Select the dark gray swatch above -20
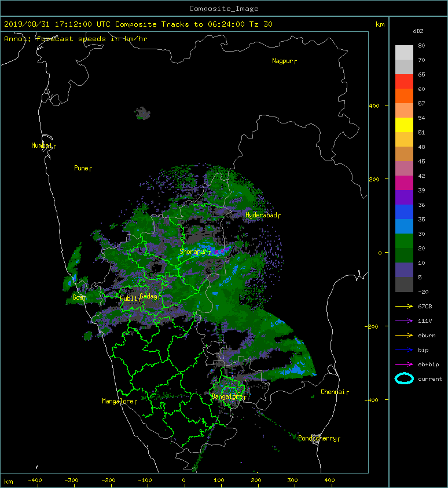The height and width of the screenshot is (488, 448). 404,285
